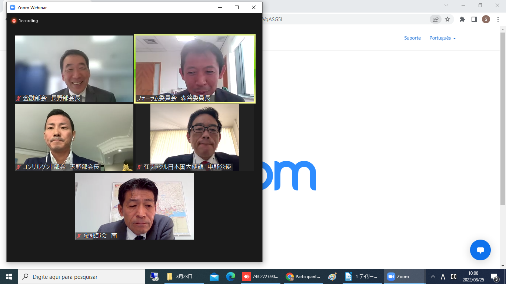This screenshot has width=506, height=284.
Task: Click the Windows taskbar search box
Action: (x=81, y=277)
